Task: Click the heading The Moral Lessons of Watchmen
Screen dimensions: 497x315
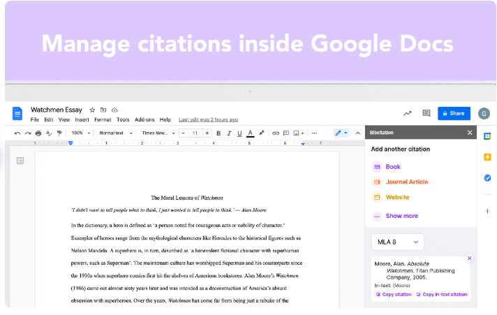Action: (187, 198)
